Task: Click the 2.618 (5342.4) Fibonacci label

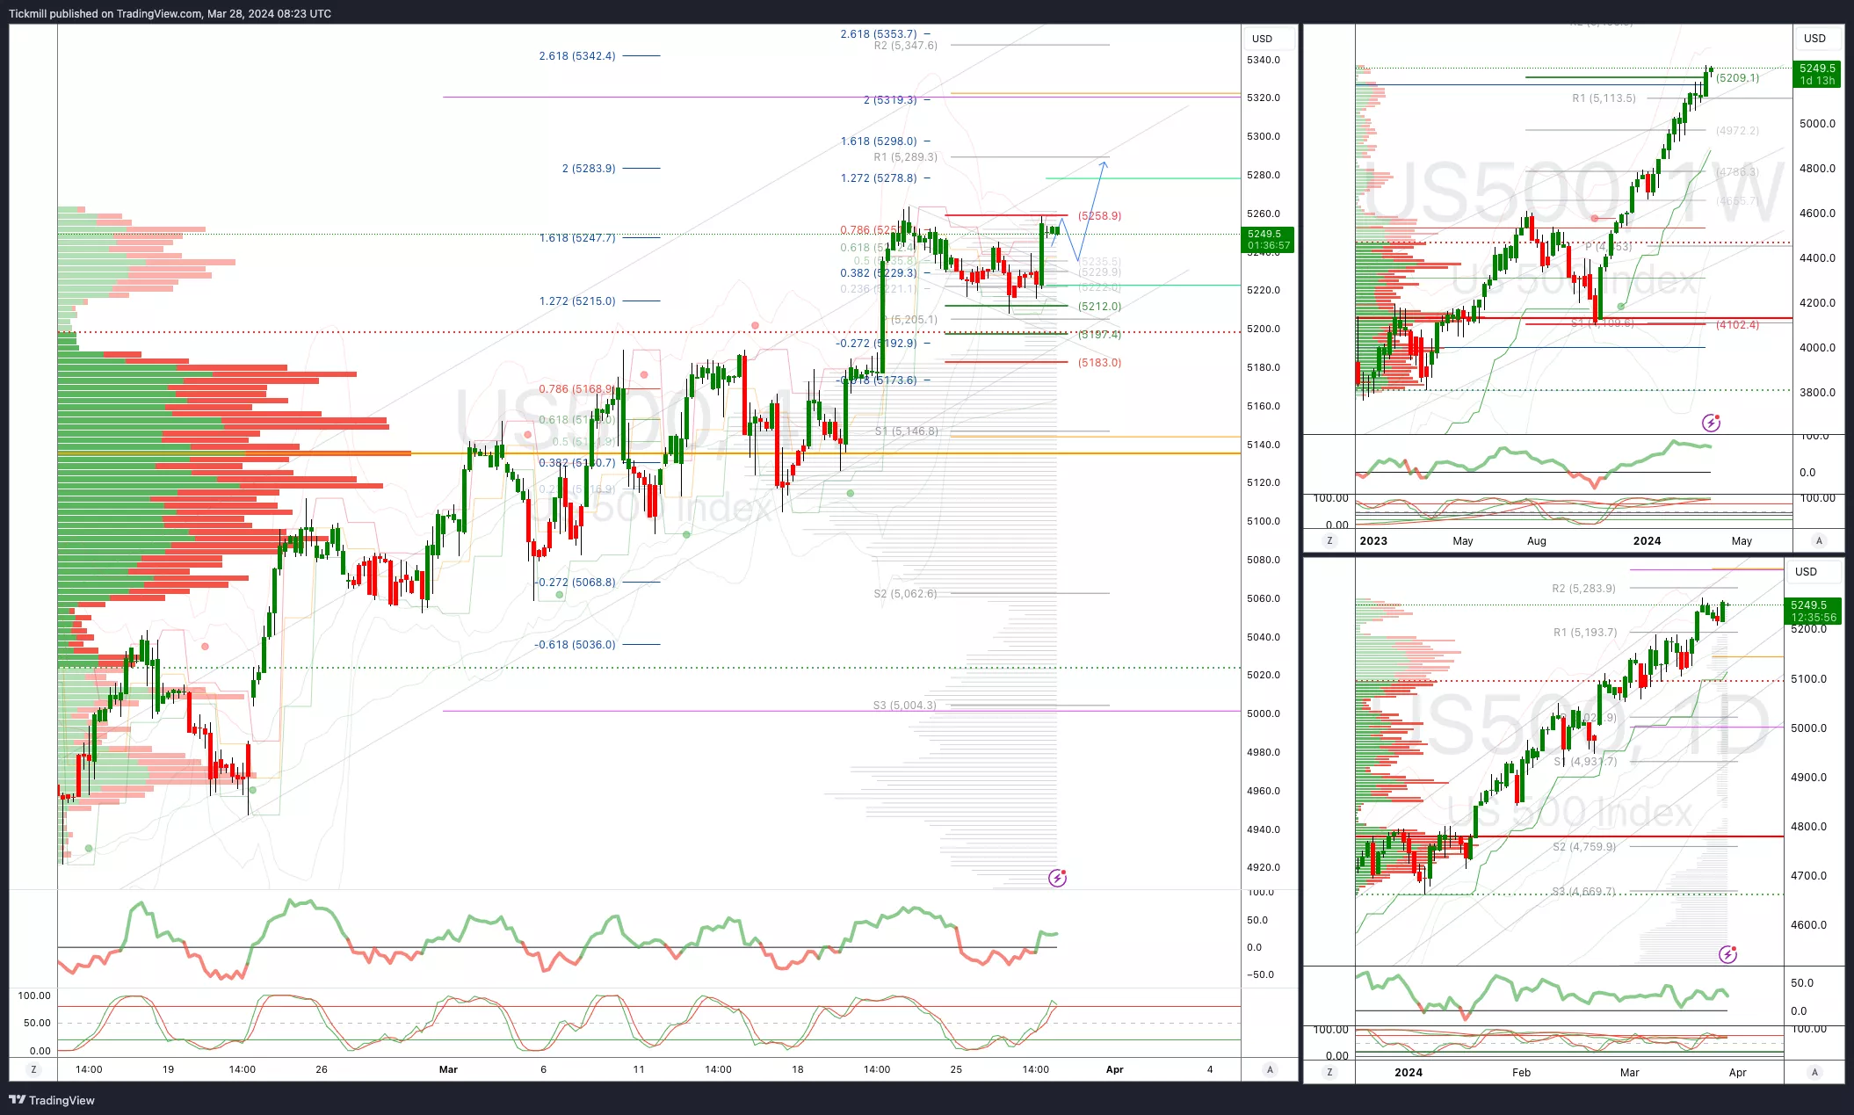Action: point(577,56)
